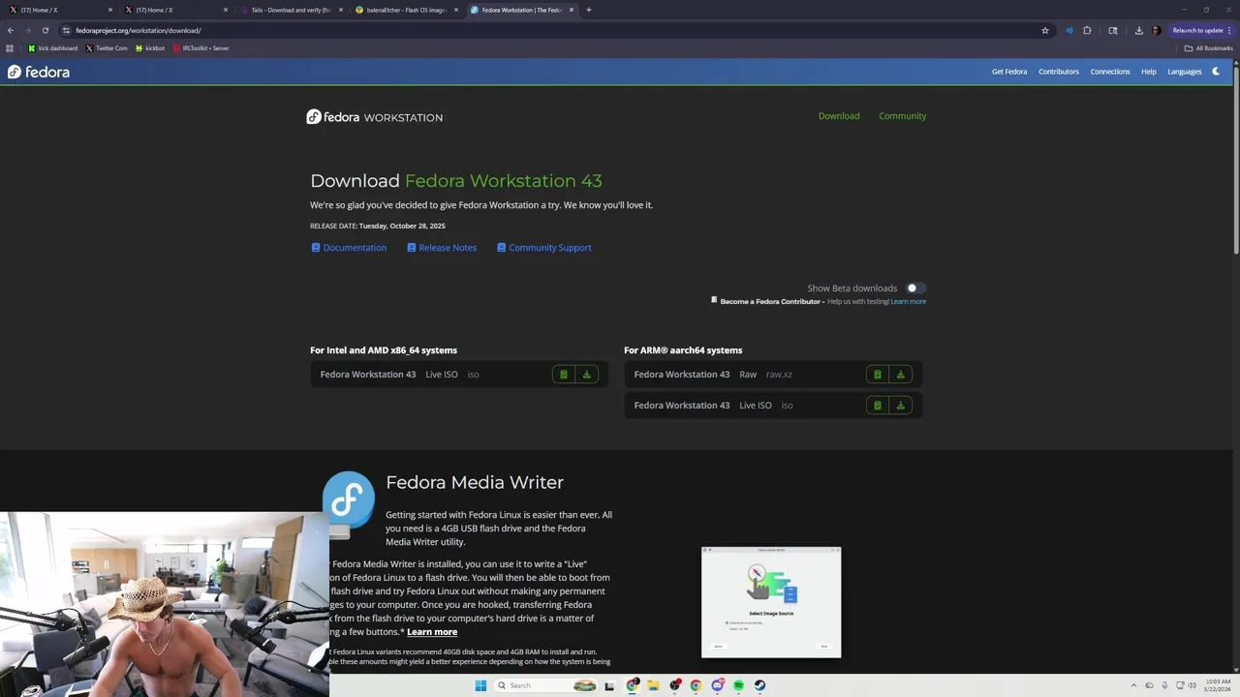Image resolution: width=1240 pixels, height=697 pixels.
Task: Open File Explorer from taskbar
Action: pyautogui.click(x=654, y=685)
